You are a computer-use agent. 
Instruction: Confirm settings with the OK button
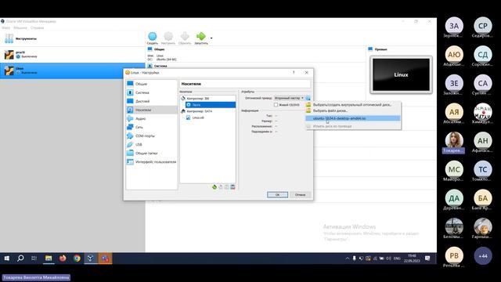277,195
